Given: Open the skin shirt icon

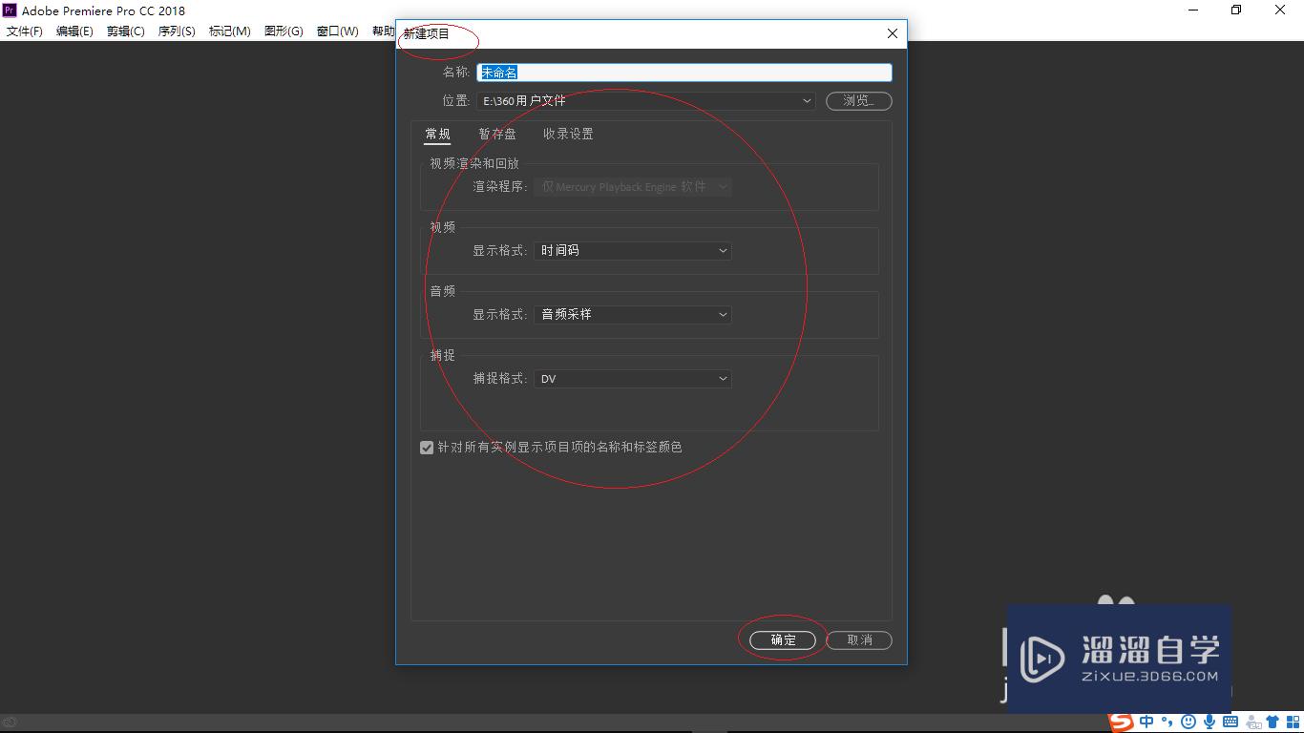Looking at the screenshot, I should (1272, 723).
